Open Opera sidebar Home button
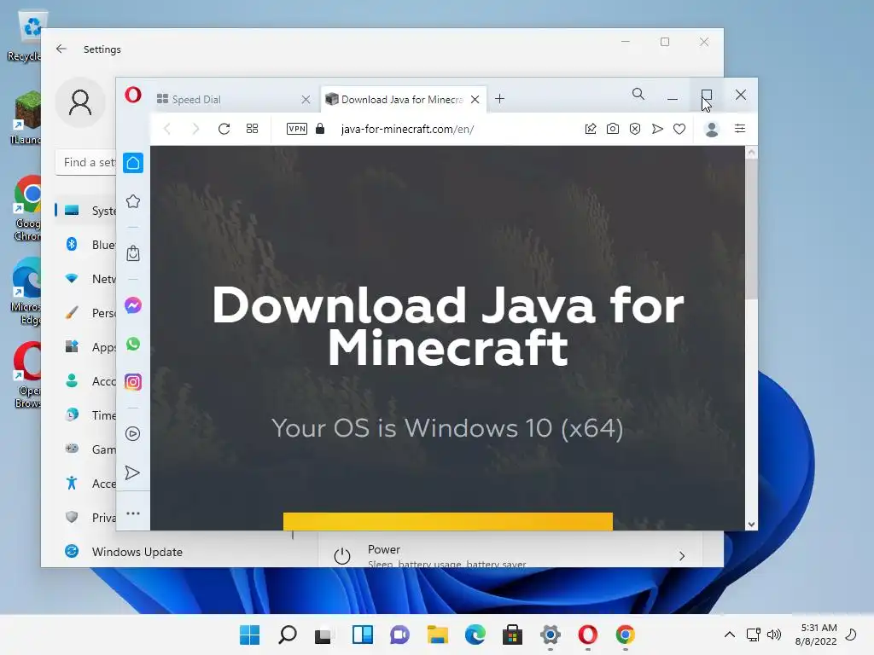This screenshot has height=655, width=874. 132,163
